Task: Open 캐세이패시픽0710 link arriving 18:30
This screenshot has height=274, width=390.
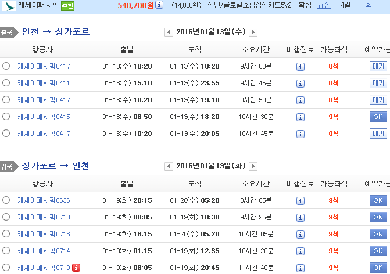Action: (x=44, y=217)
